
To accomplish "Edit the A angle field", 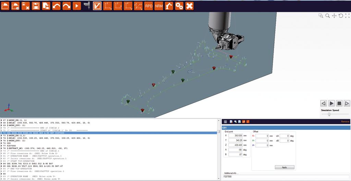I will (235, 150).
